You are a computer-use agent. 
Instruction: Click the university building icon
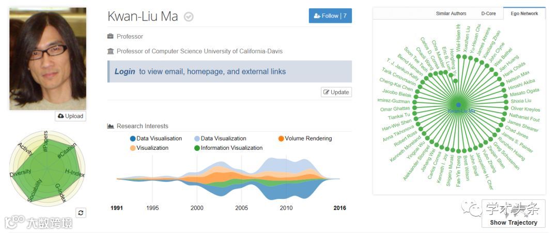click(x=111, y=51)
